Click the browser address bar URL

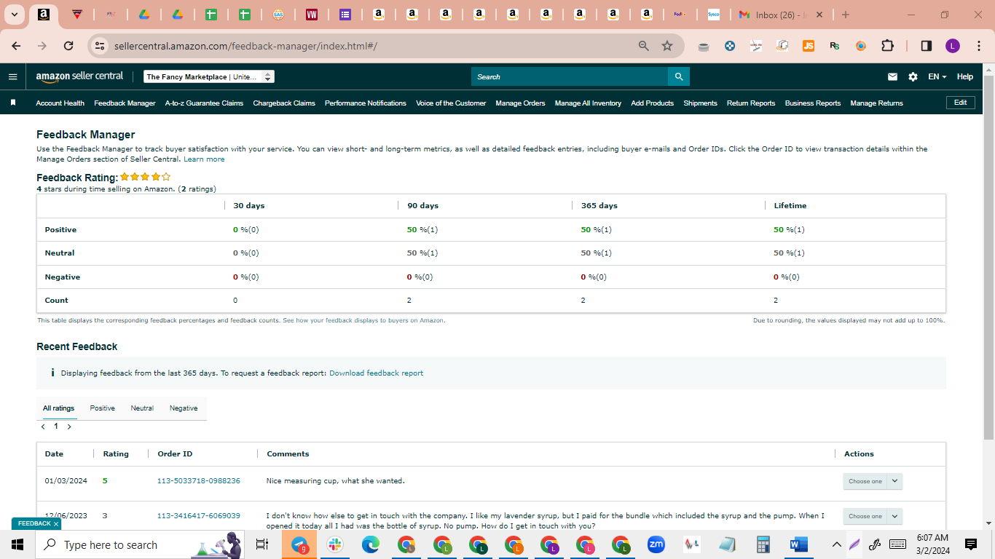click(x=245, y=46)
